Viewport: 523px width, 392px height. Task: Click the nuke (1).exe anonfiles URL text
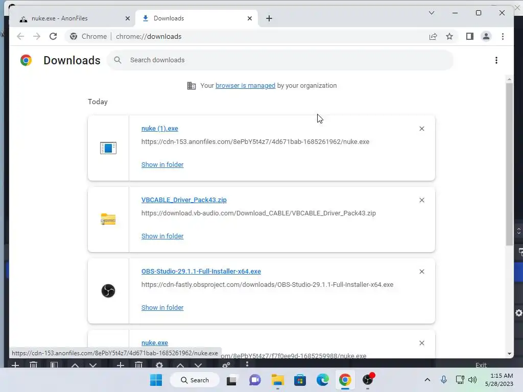(255, 142)
